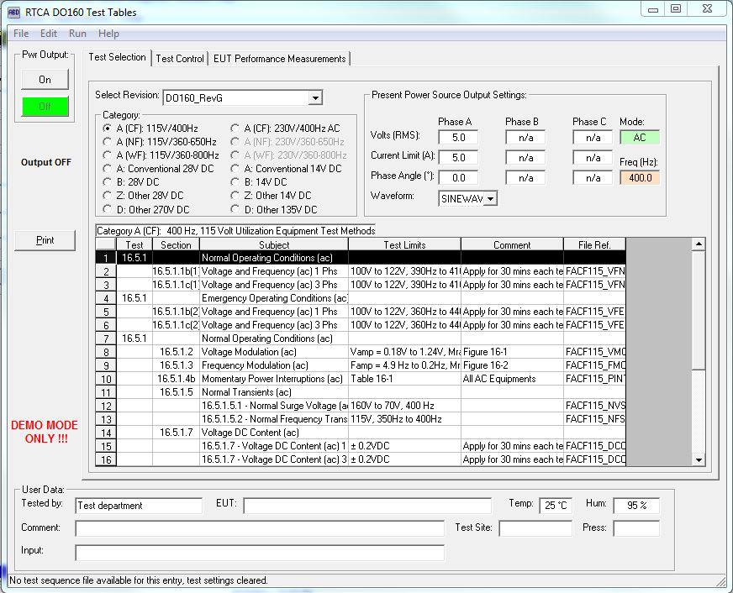Image resolution: width=733 pixels, height=593 pixels.
Task: Select table row 8 Voltage Modulation
Action: pos(273,352)
